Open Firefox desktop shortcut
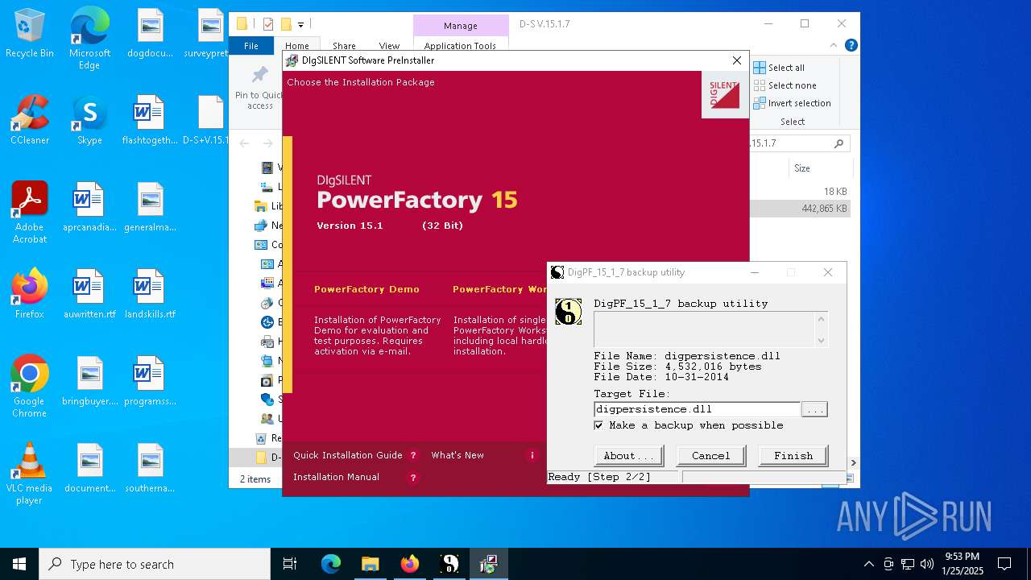Screen dimensions: 1031x580 point(30,294)
